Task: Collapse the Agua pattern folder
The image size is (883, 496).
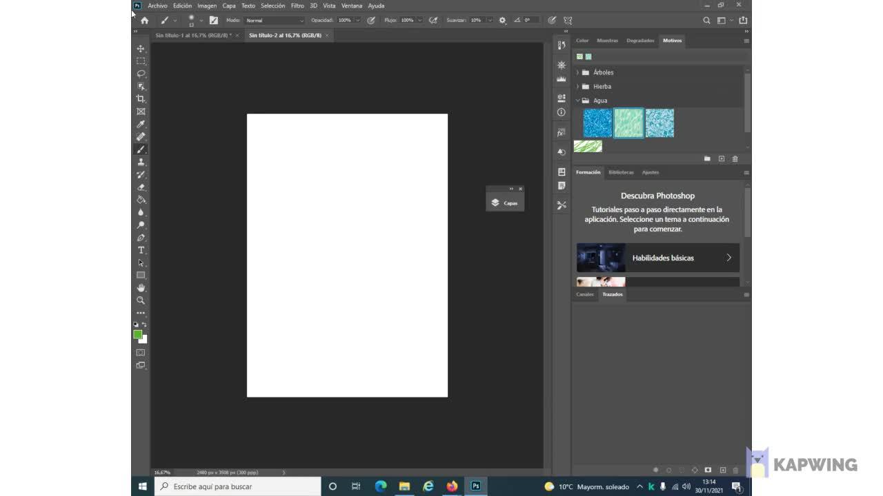Action: [x=577, y=101]
